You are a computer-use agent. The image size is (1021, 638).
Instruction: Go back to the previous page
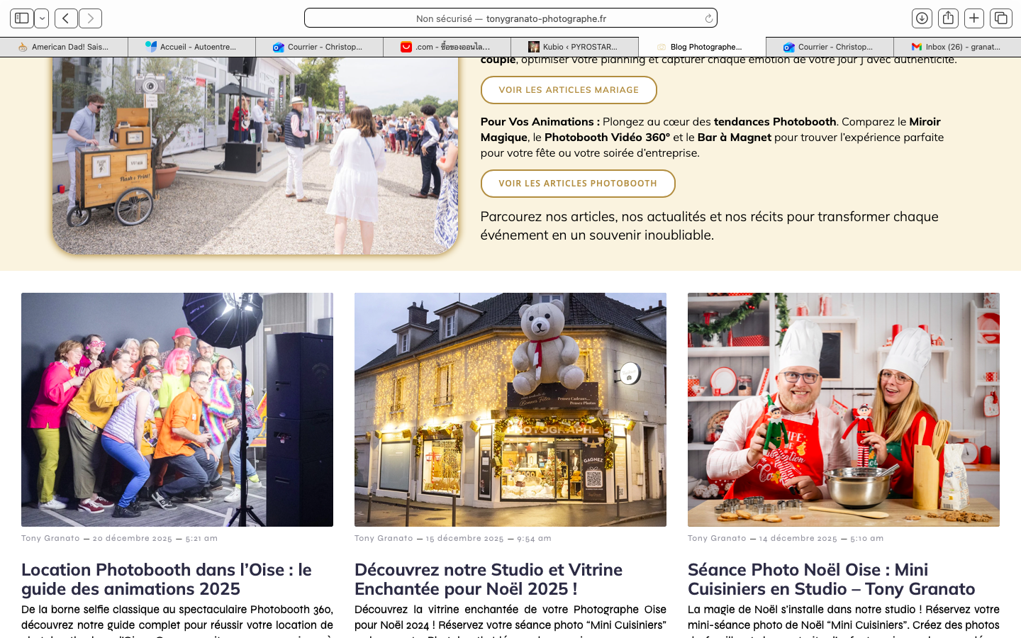click(x=66, y=18)
